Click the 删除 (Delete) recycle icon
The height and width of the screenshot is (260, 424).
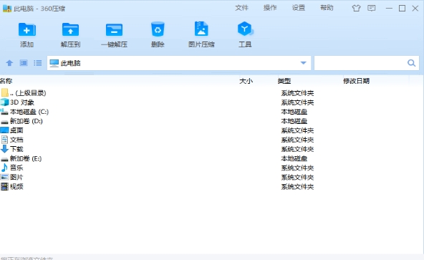[158, 29]
